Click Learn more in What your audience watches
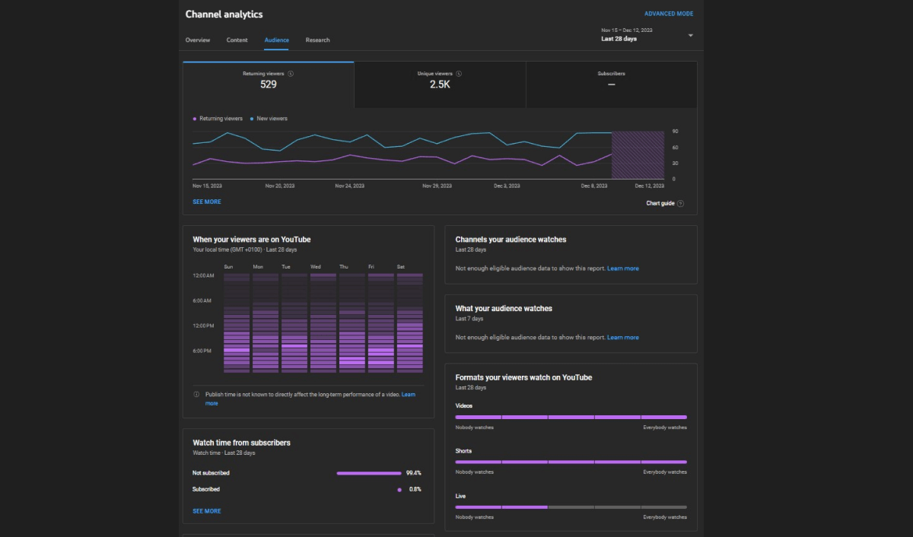Image resolution: width=913 pixels, height=537 pixels. [623, 337]
